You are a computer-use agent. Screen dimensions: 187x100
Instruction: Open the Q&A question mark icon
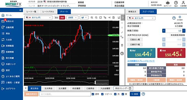point(176,3)
